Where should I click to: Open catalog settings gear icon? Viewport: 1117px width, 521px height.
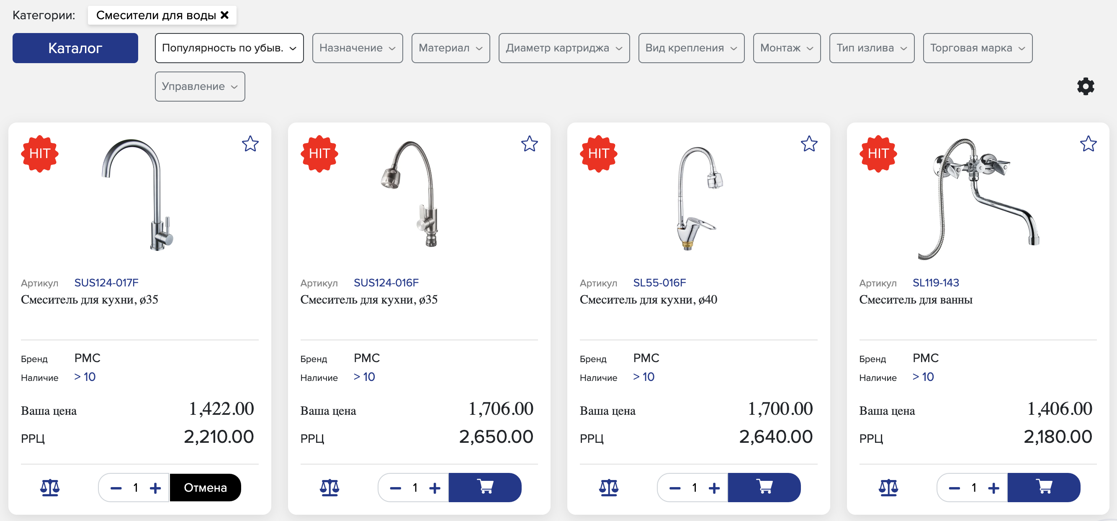point(1085,86)
